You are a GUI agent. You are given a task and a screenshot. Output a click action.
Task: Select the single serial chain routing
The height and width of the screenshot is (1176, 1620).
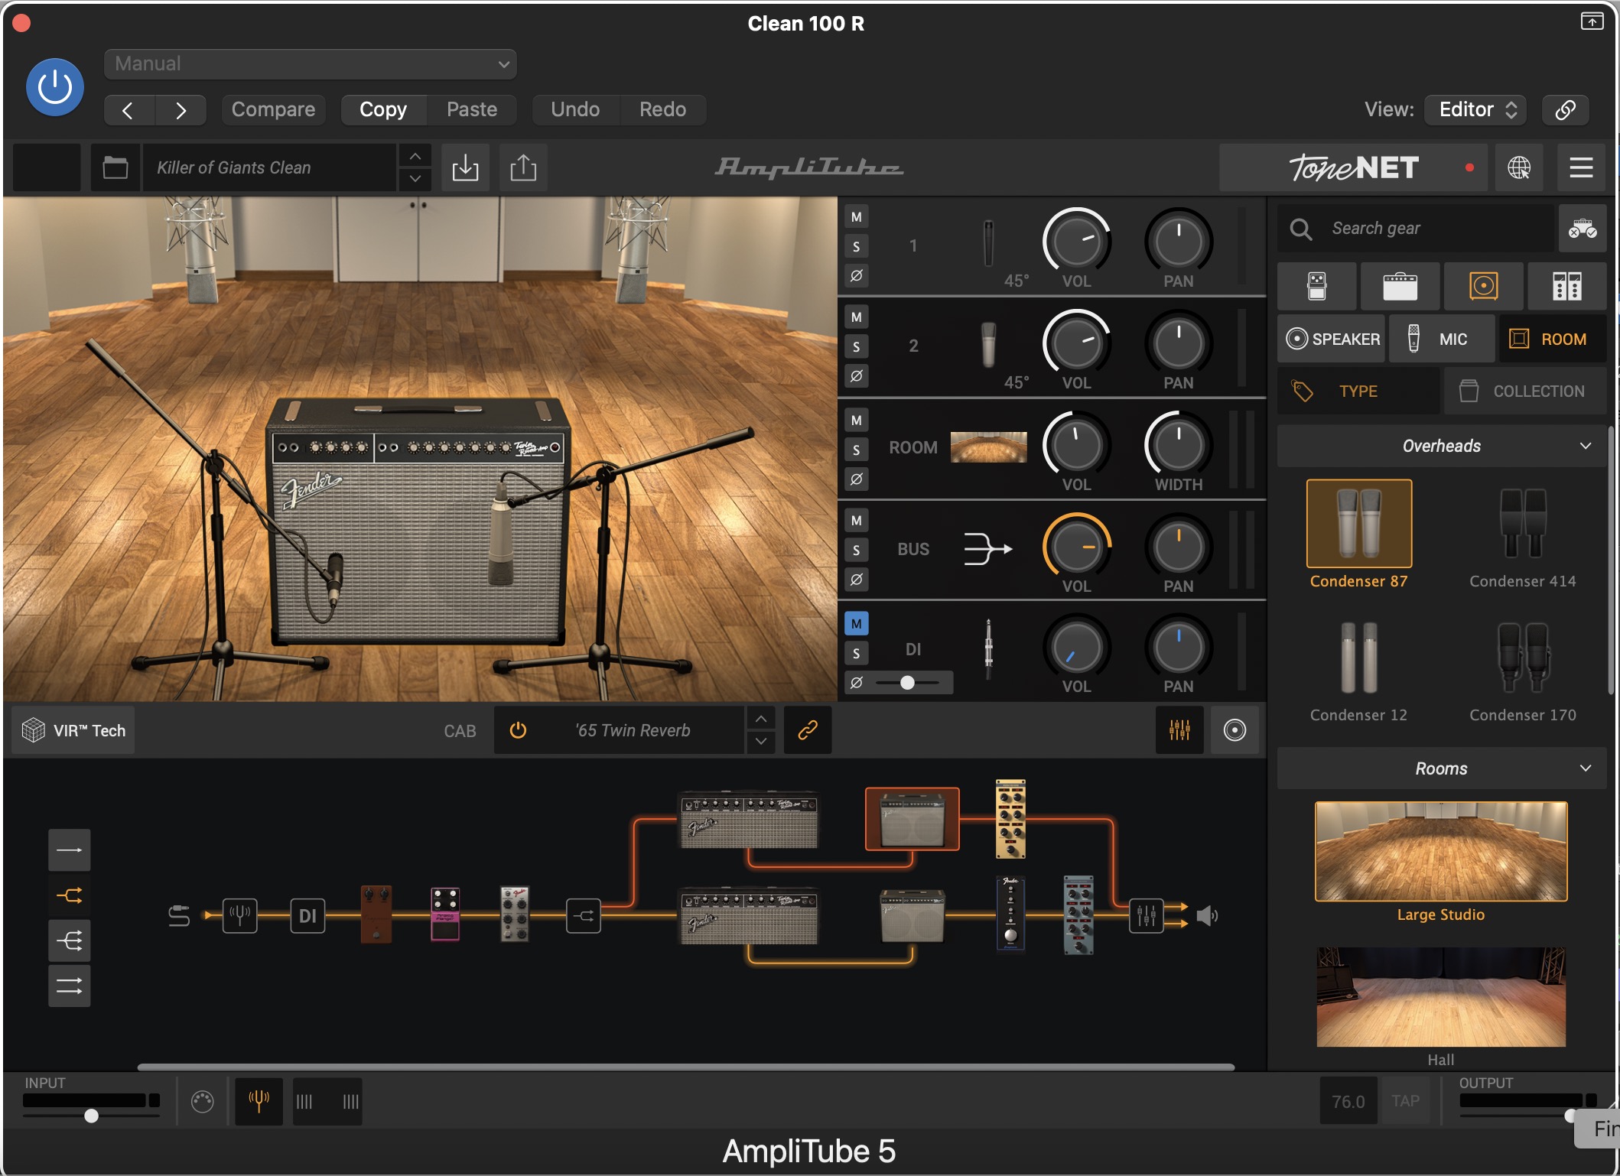pyautogui.click(x=70, y=850)
